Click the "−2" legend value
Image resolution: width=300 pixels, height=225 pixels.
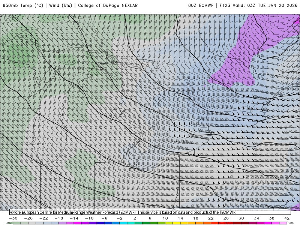pos(120,218)
